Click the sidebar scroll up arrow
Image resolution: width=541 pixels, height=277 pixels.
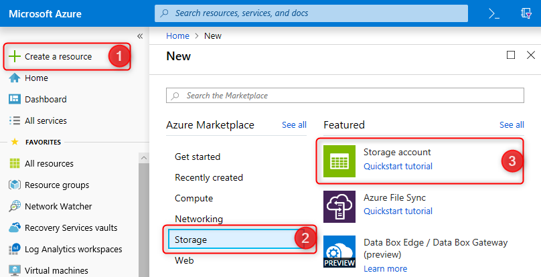[143, 158]
